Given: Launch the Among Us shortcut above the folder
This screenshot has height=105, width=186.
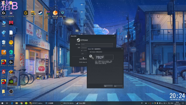Looking at the screenshot, I should click(4, 82).
